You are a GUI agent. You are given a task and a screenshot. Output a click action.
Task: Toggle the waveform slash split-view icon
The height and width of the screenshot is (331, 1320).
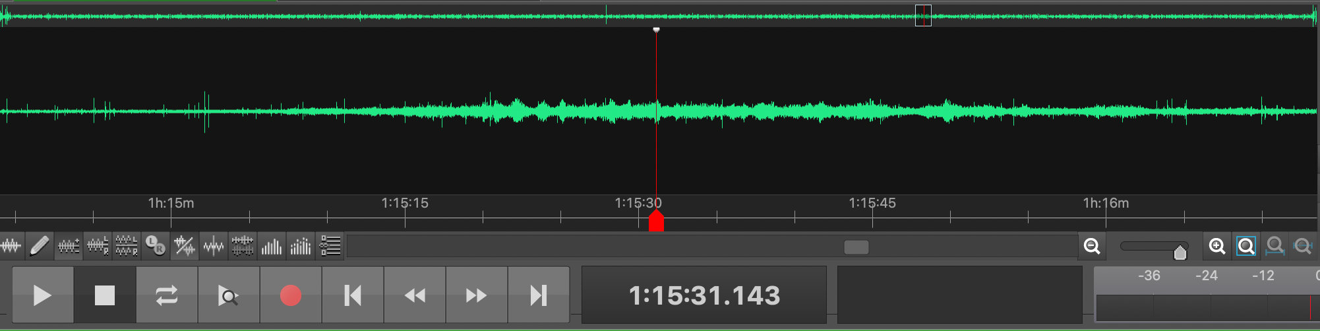click(185, 247)
